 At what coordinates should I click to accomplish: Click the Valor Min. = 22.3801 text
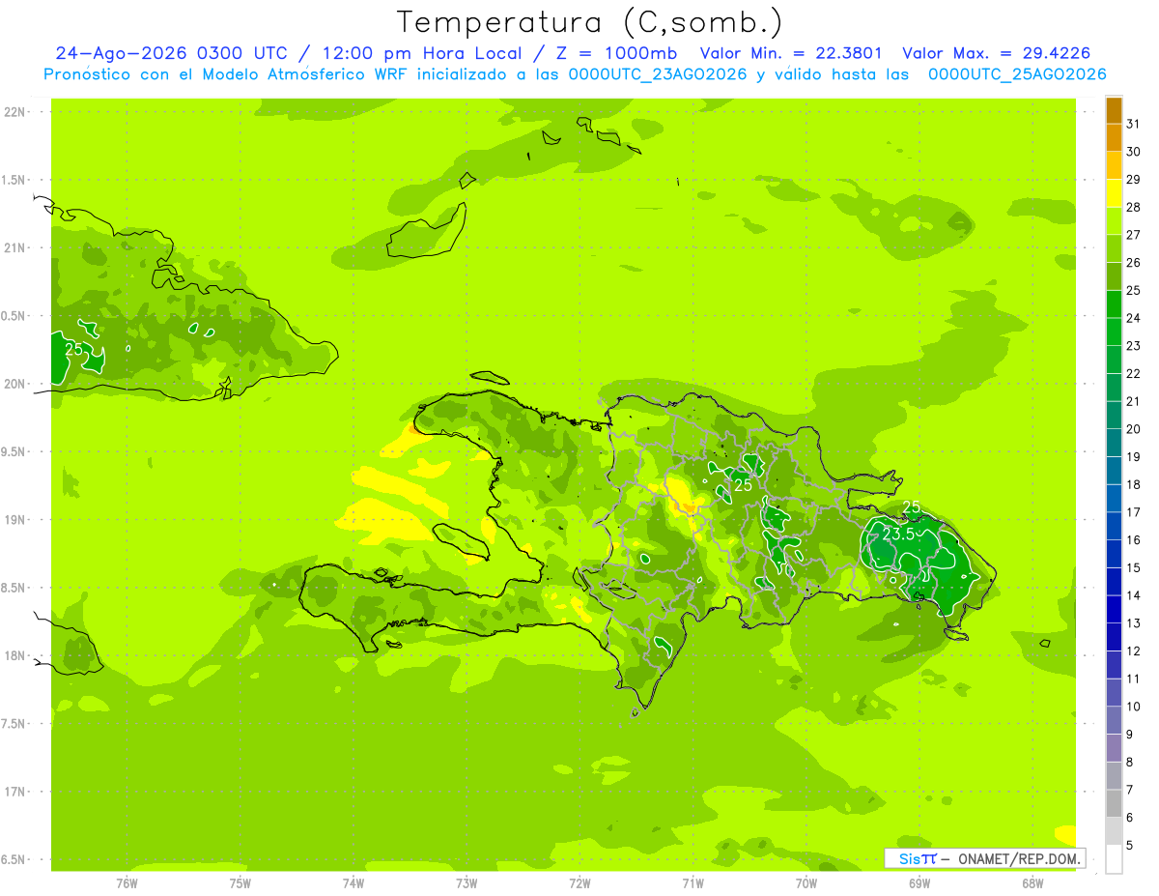(x=791, y=53)
